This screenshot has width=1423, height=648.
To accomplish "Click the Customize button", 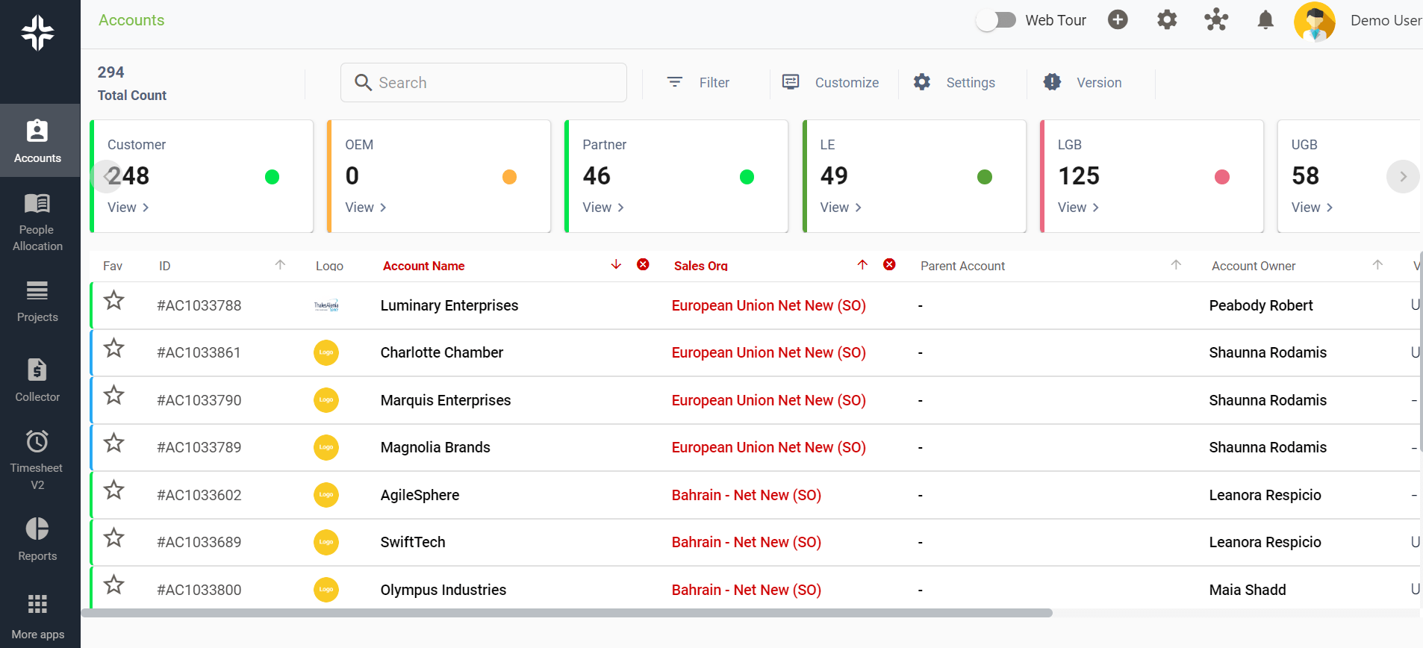I will point(830,83).
